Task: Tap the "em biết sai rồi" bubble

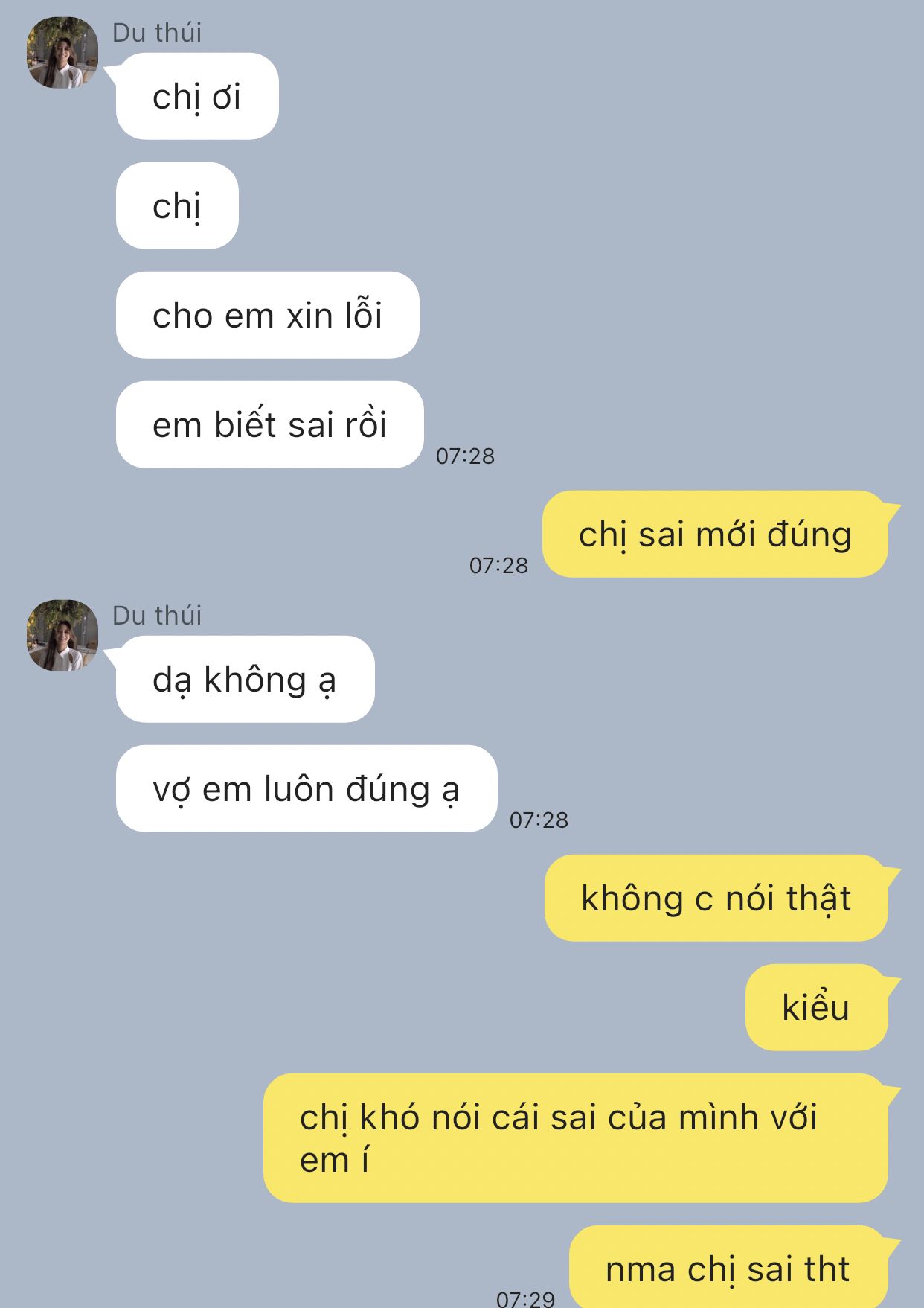Action: coord(270,424)
